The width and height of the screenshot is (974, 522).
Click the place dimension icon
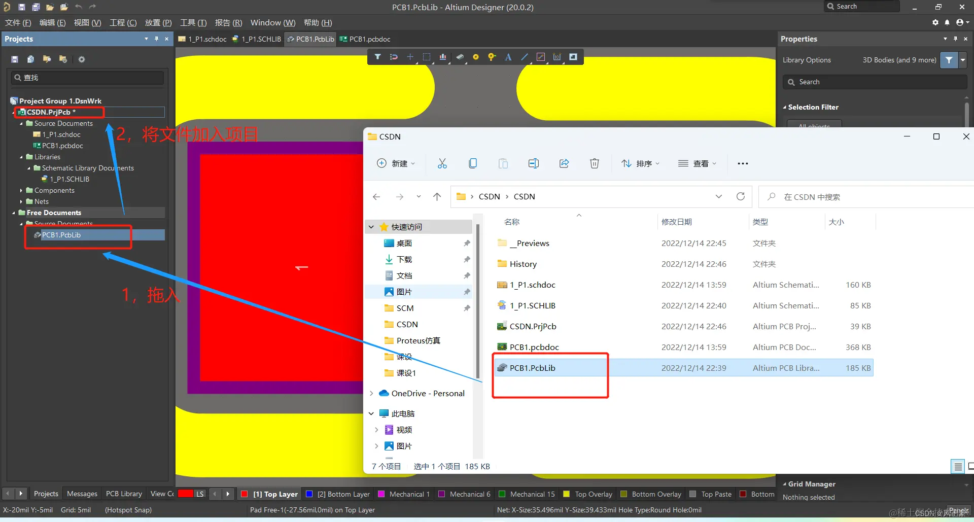[557, 57]
